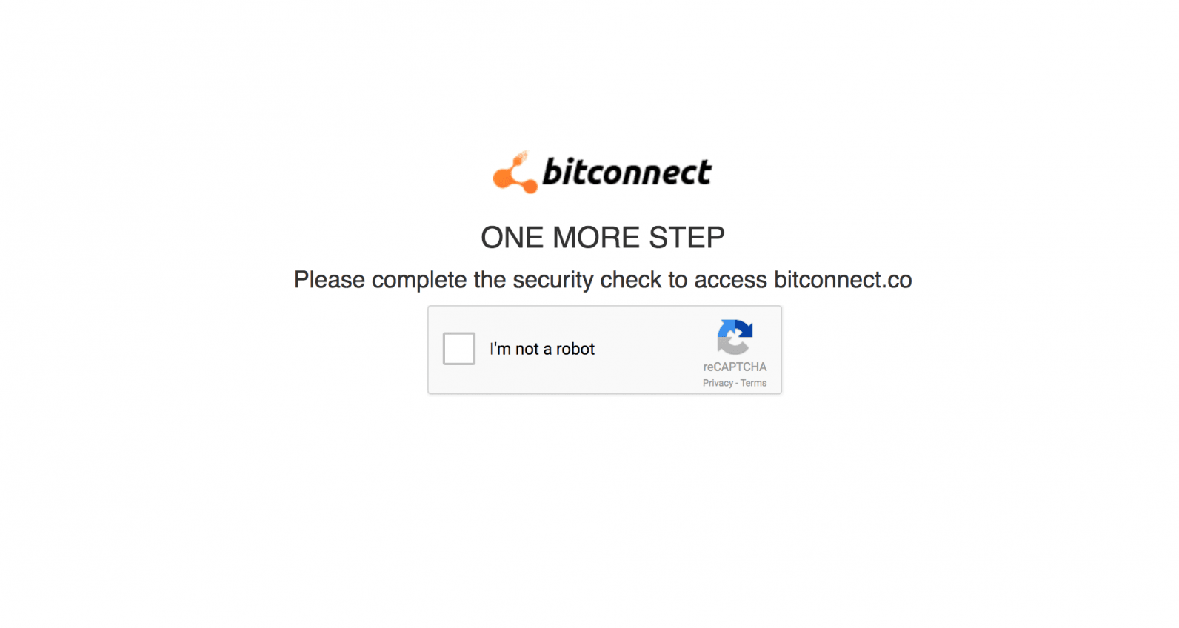Click the bitconnect.co text in the instructions
The width and height of the screenshot is (1179, 628).
(842, 280)
